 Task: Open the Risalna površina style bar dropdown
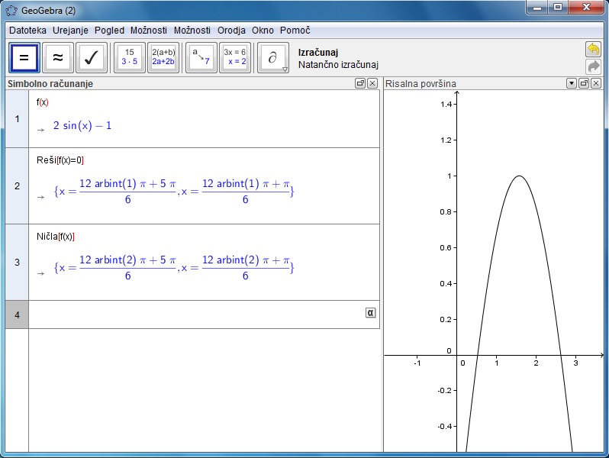click(571, 83)
